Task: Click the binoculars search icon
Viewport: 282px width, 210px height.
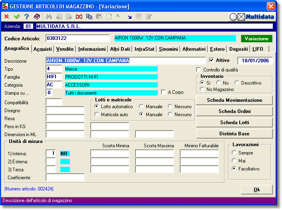Action: click(49, 16)
